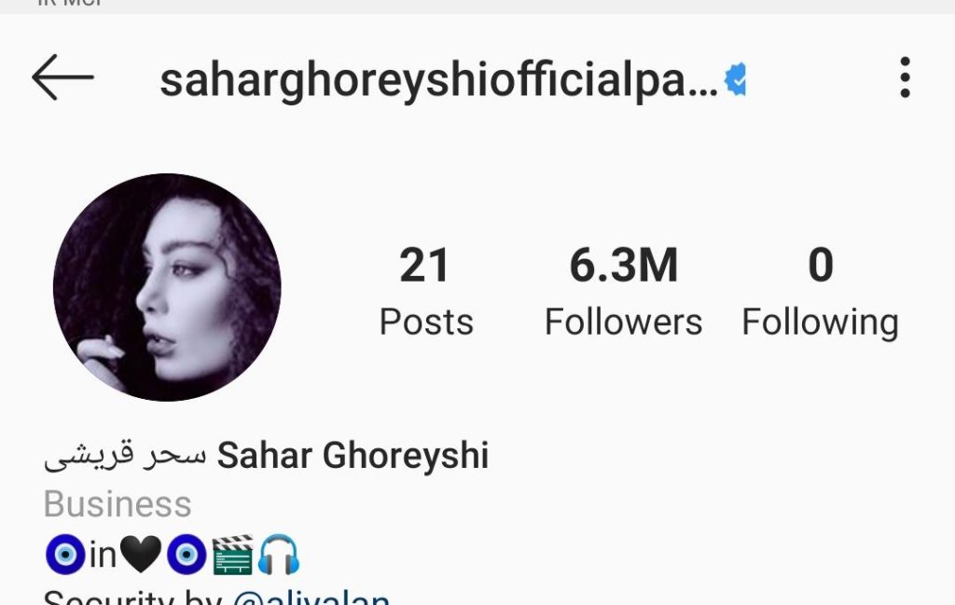Open the Followers list label

click(x=624, y=322)
